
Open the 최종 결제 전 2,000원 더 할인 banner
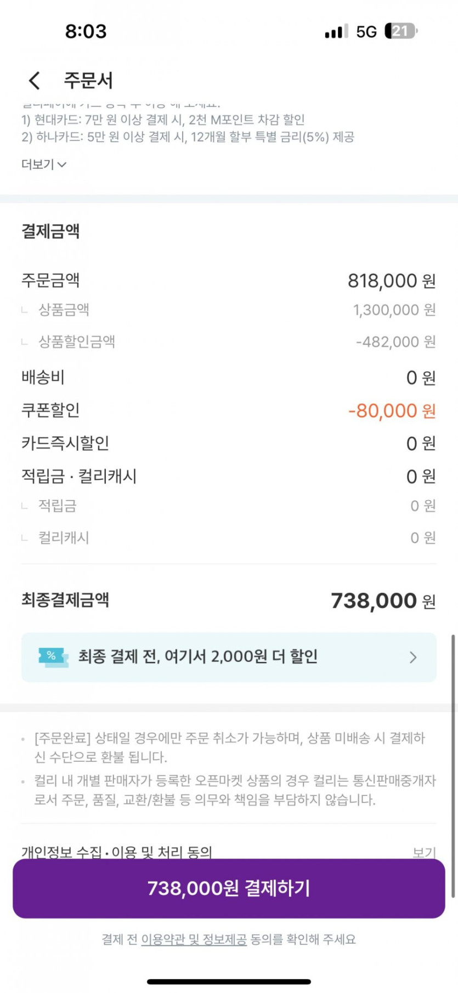pos(229,657)
